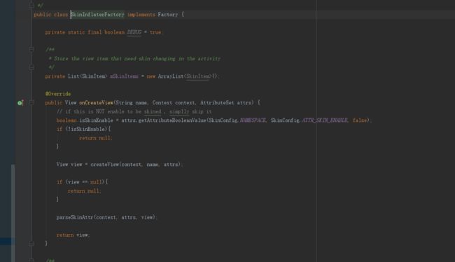Click the mSkinItems field name

[124, 76]
